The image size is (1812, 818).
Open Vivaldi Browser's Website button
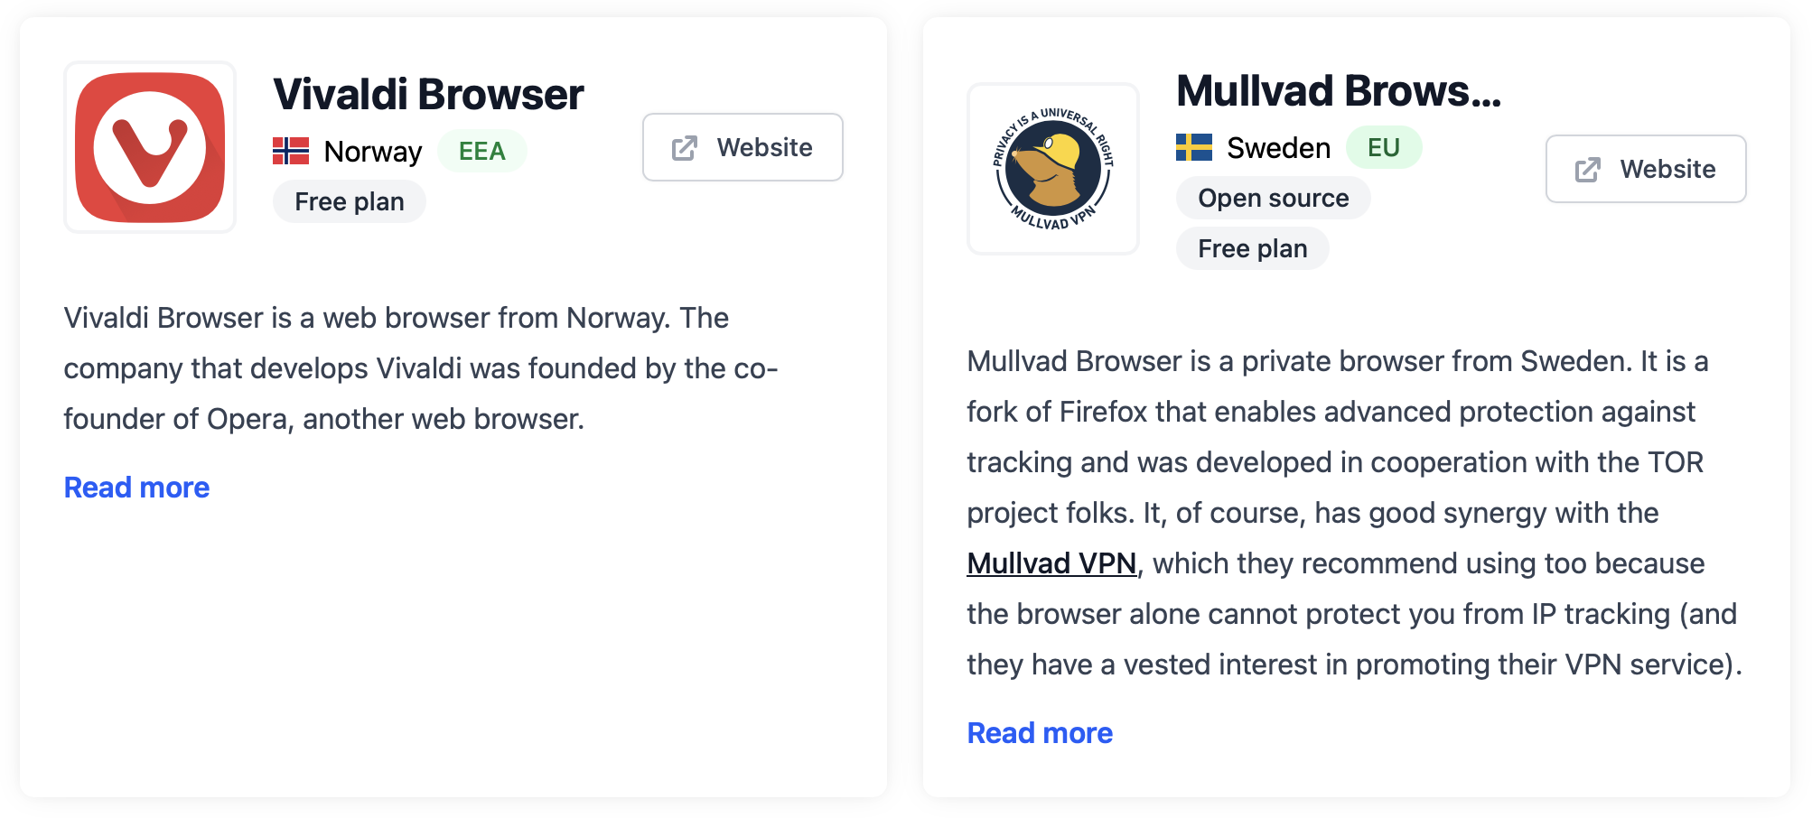click(743, 147)
